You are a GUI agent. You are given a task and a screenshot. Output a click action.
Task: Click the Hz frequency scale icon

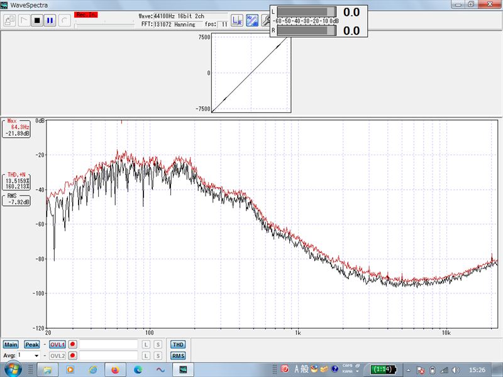click(251, 21)
